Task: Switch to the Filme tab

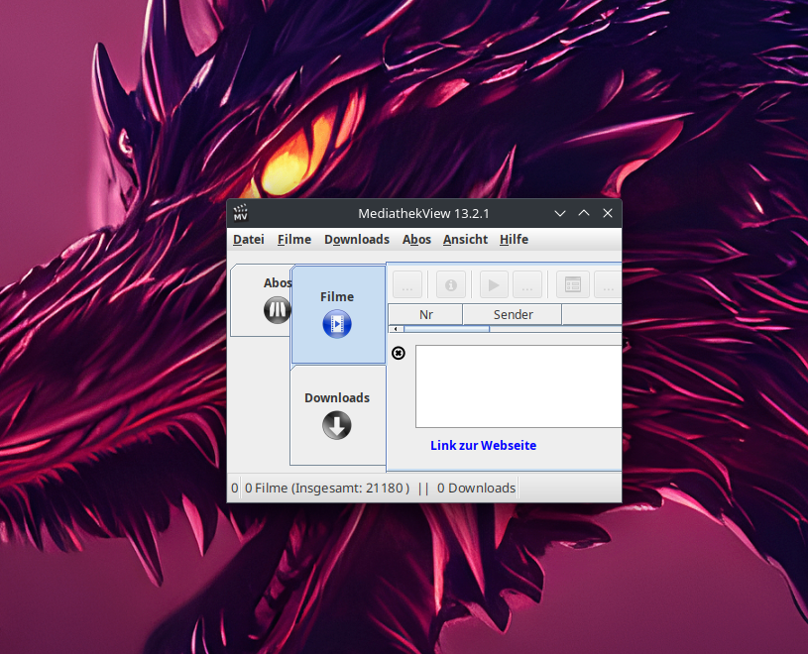Action: [337, 313]
